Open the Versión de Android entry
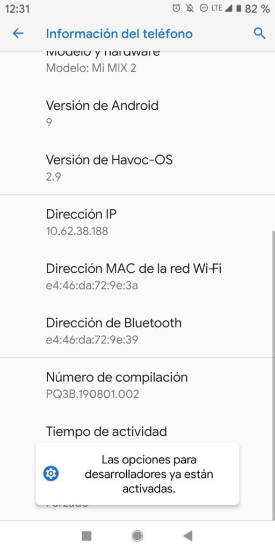Image resolution: width=275 pixels, height=551 pixels. (137, 113)
